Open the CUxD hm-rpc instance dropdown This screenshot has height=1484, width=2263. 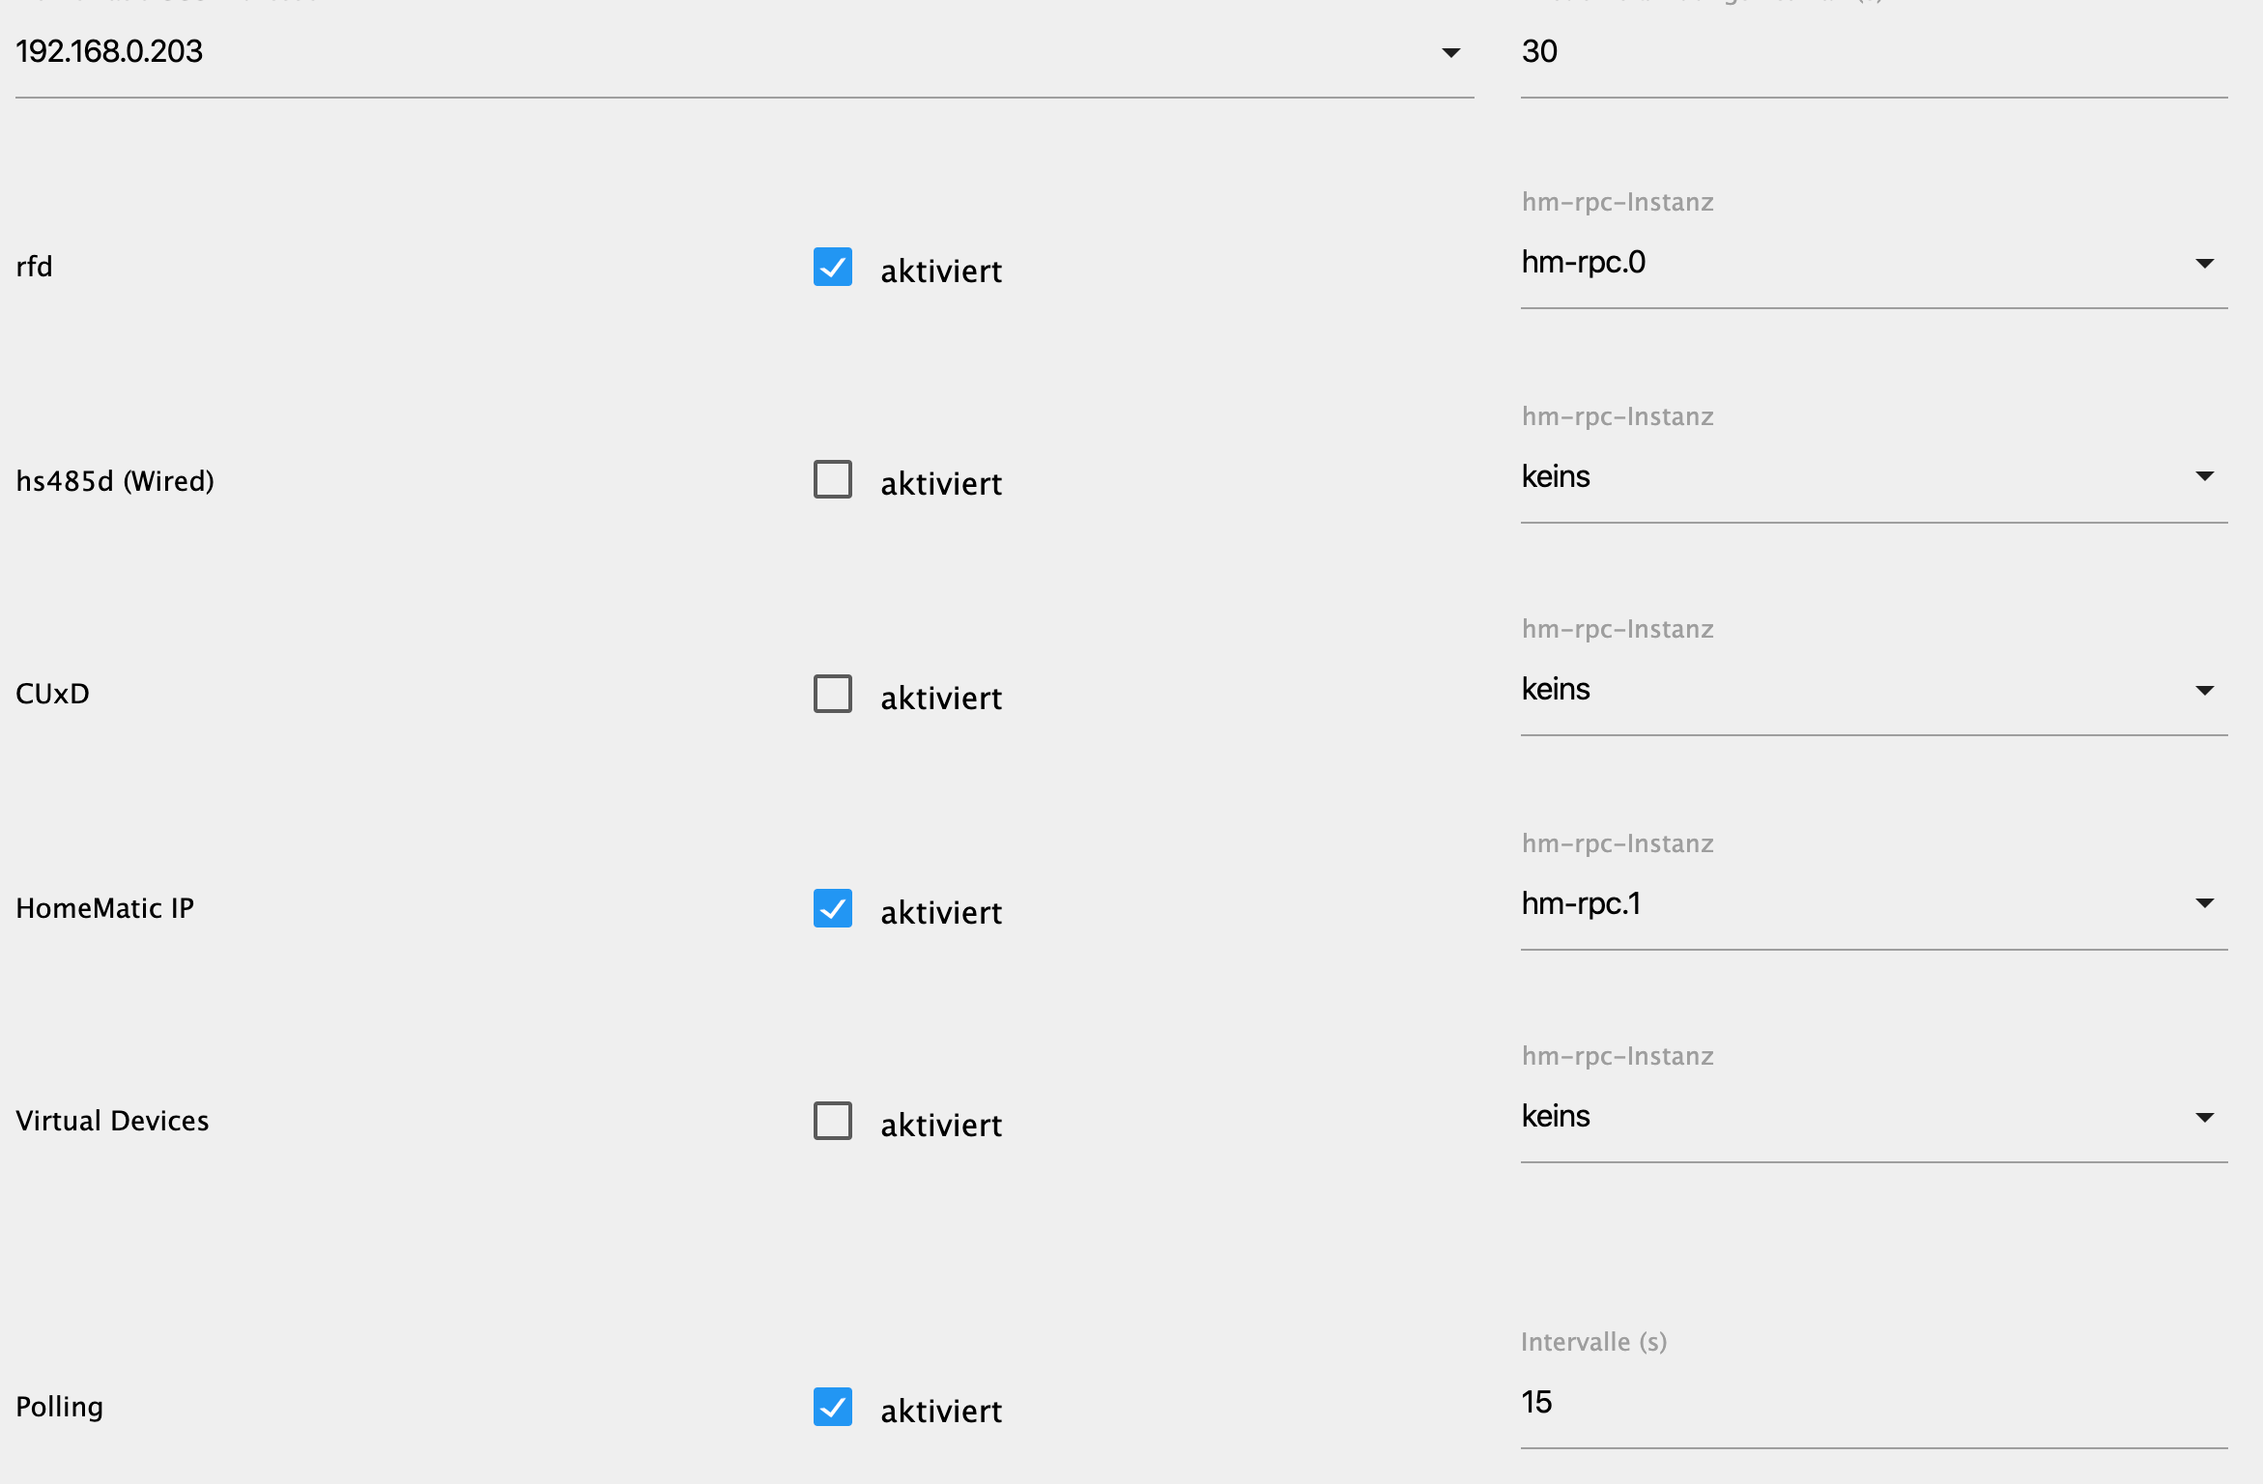pyautogui.click(x=1855, y=690)
